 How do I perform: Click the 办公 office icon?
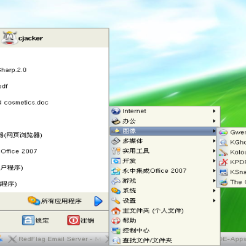pyautogui.click(x=116, y=121)
